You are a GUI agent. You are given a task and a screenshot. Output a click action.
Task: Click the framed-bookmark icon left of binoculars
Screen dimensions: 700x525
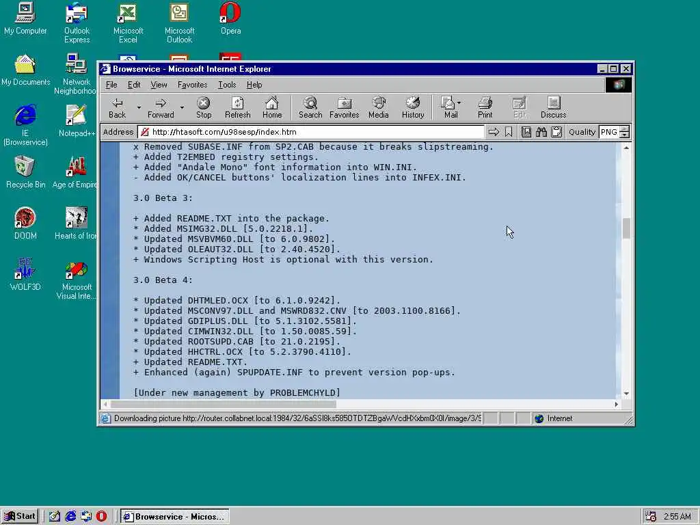(x=526, y=132)
